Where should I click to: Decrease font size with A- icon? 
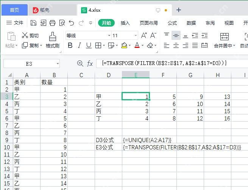coord(153,35)
